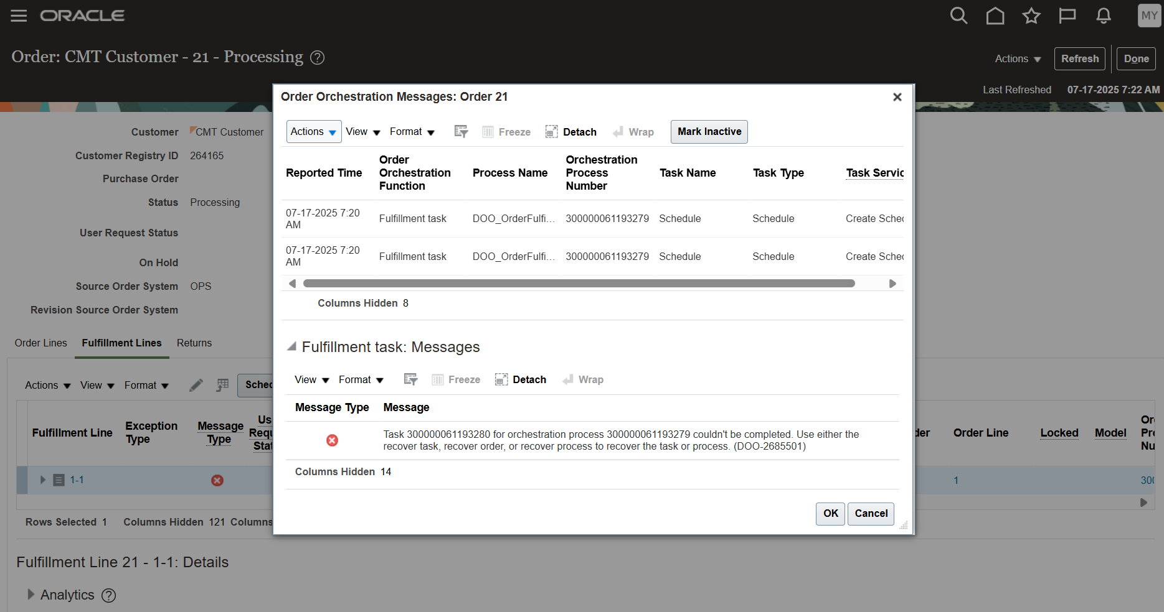
Task: Open the Format menu in orchestration toolbar
Action: coord(412,132)
